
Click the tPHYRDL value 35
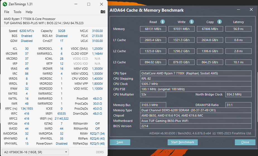pyautogui.click(x=62, y=139)
